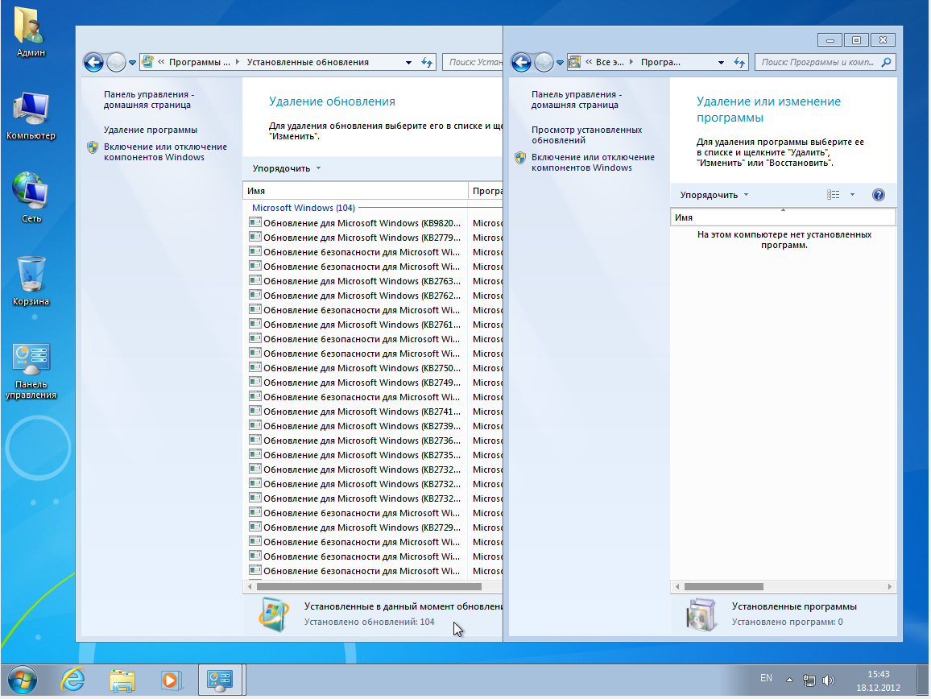This screenshot has height=699, width=931.
Task: Open Просмотр установленных обновлений link
Action: click(586, 135)
